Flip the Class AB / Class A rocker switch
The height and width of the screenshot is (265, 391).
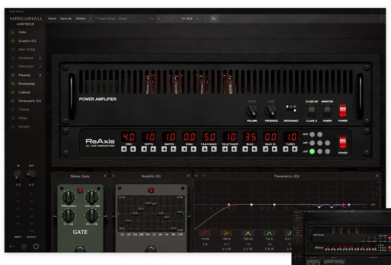pyautogui.click(x=311, y=111)
